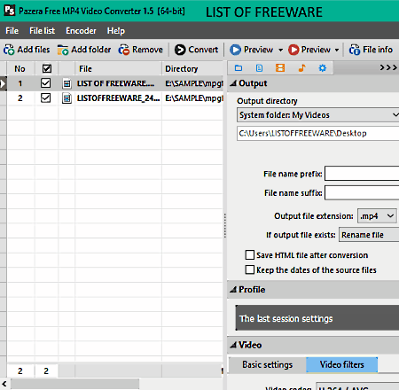Screen dimensions: 399x390
Task: Open the File menu
Action: [12, 31]
